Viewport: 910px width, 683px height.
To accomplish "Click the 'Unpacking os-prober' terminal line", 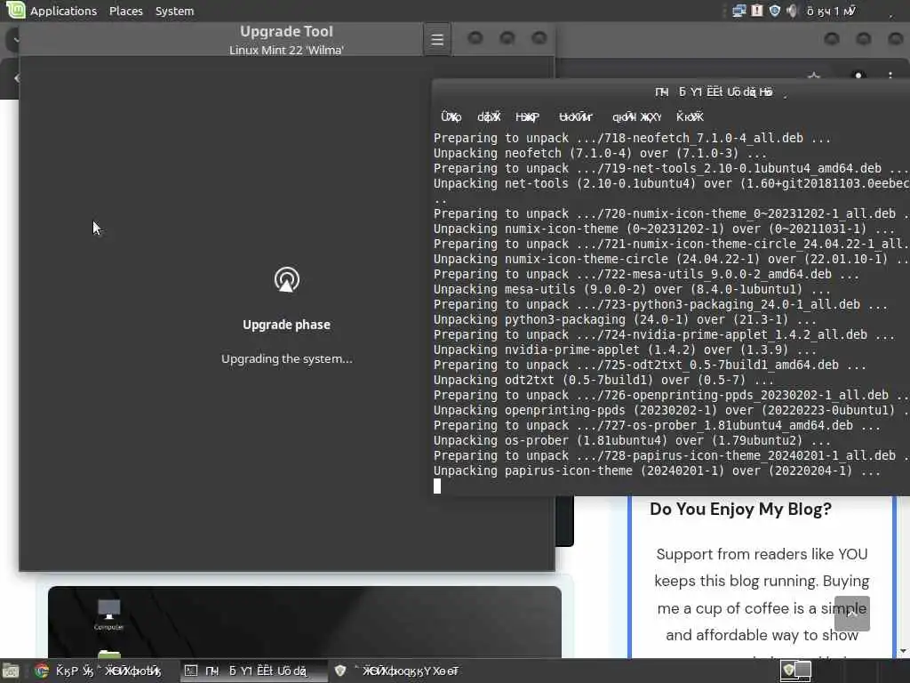I will [x=632, y=440].
